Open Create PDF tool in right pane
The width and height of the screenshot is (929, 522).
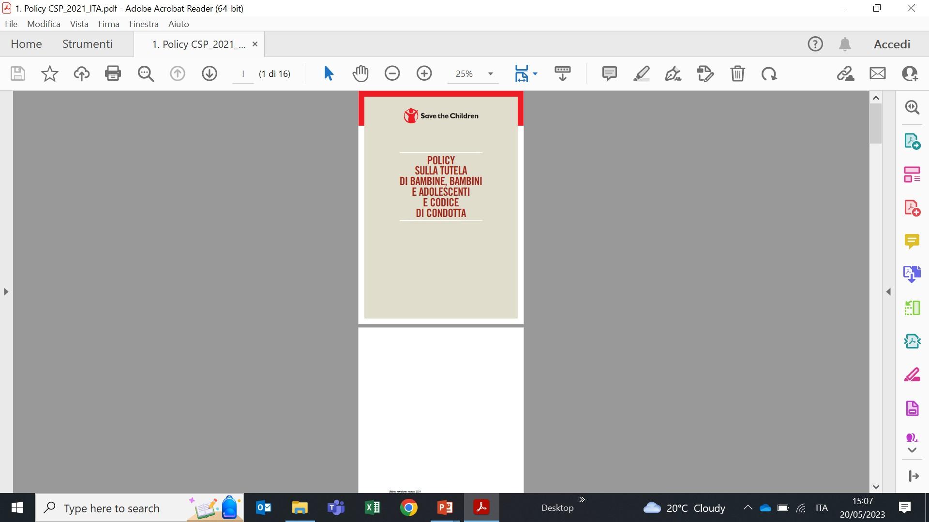912,208
